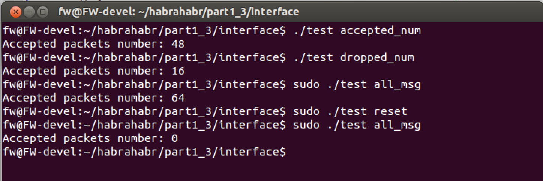Image resolution: width=543 pixels, height=181 pixels.
Task: Click the word reset in the command
Action: pyautogui.click(x=390, y=112)
